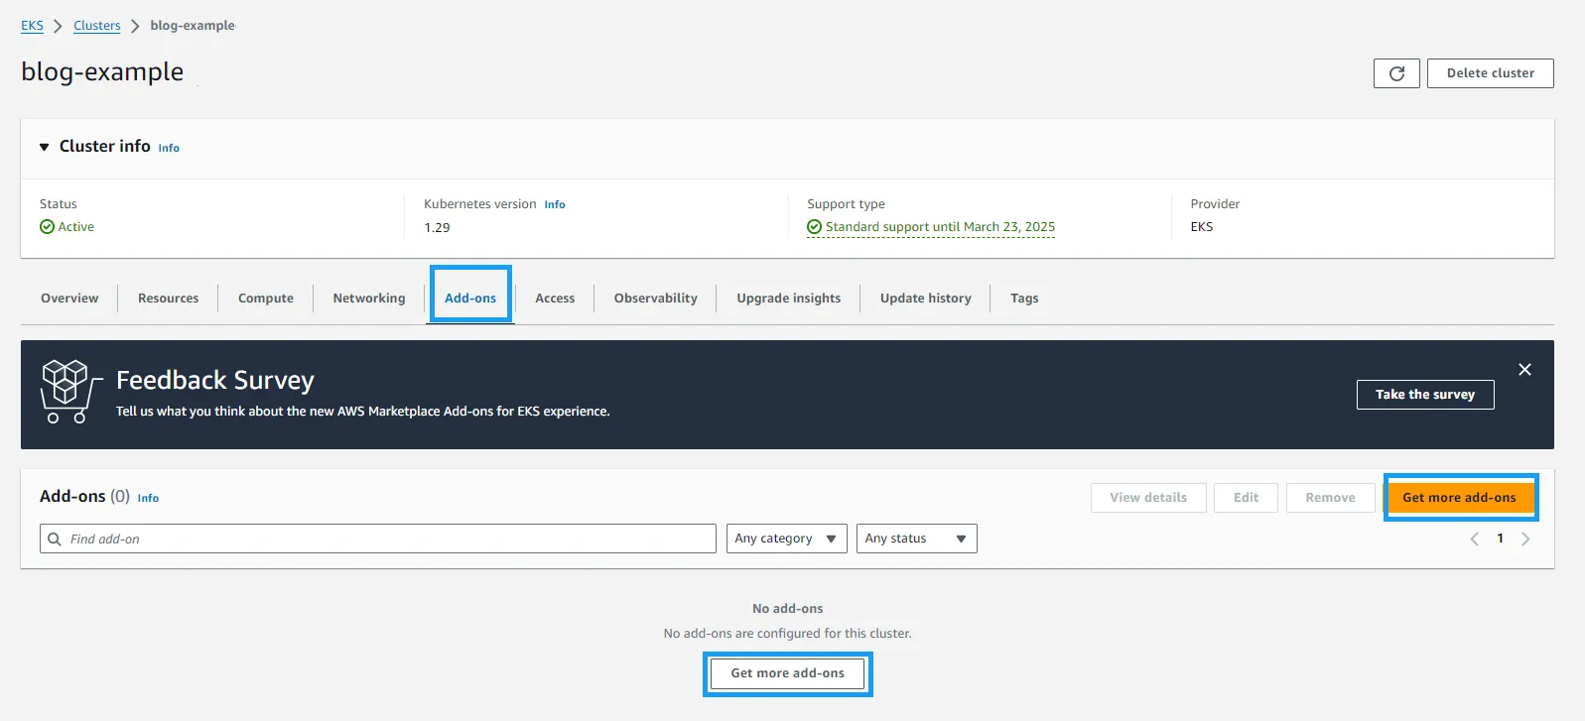Open the Compute tab
This screenshot has height=721, width=1585.
[266, 299]
